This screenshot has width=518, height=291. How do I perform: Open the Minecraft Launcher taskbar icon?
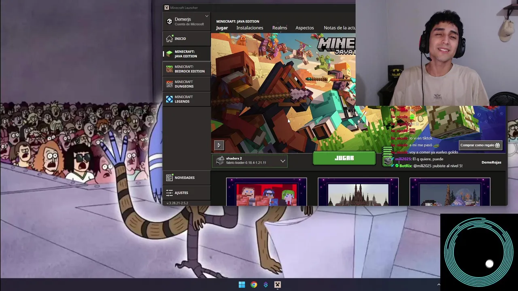[278, 285]
